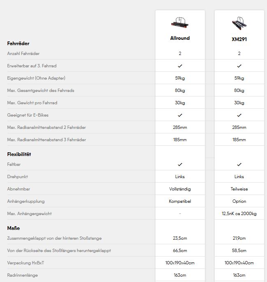The image size is (267, 282).
Task: Click XM291 Max. Anhängergewicht value 12,5nK
Action: click(x=239, y=213)
